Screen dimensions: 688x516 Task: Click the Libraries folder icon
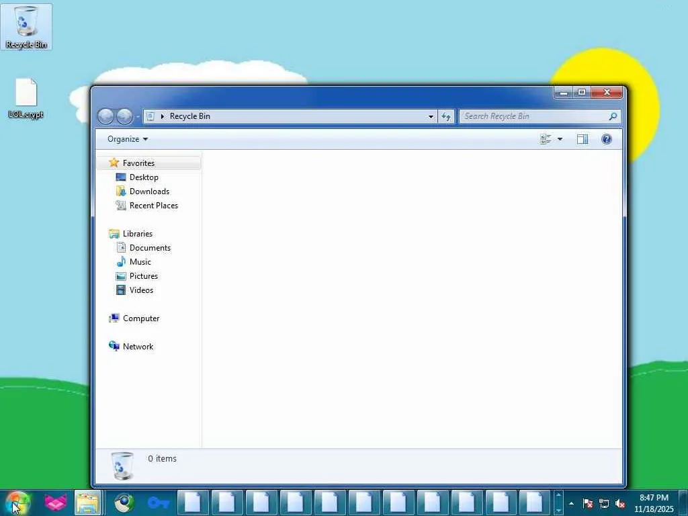click(x=114, y=234)
